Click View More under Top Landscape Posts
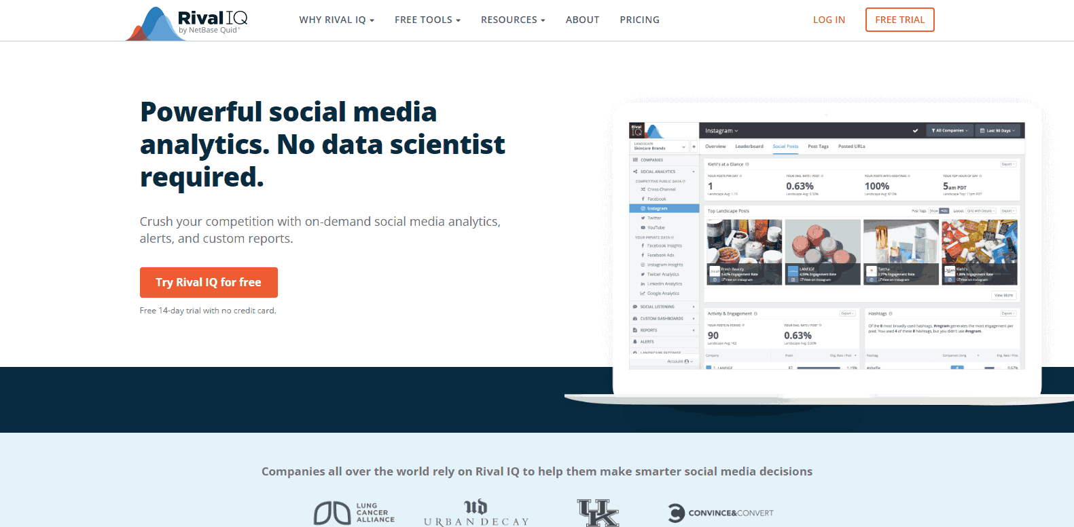 (x=1003, y=295)
